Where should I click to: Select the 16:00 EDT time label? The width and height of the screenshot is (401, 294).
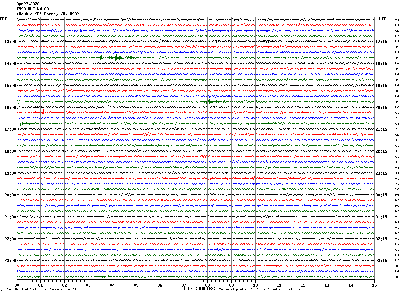[10, 108]
